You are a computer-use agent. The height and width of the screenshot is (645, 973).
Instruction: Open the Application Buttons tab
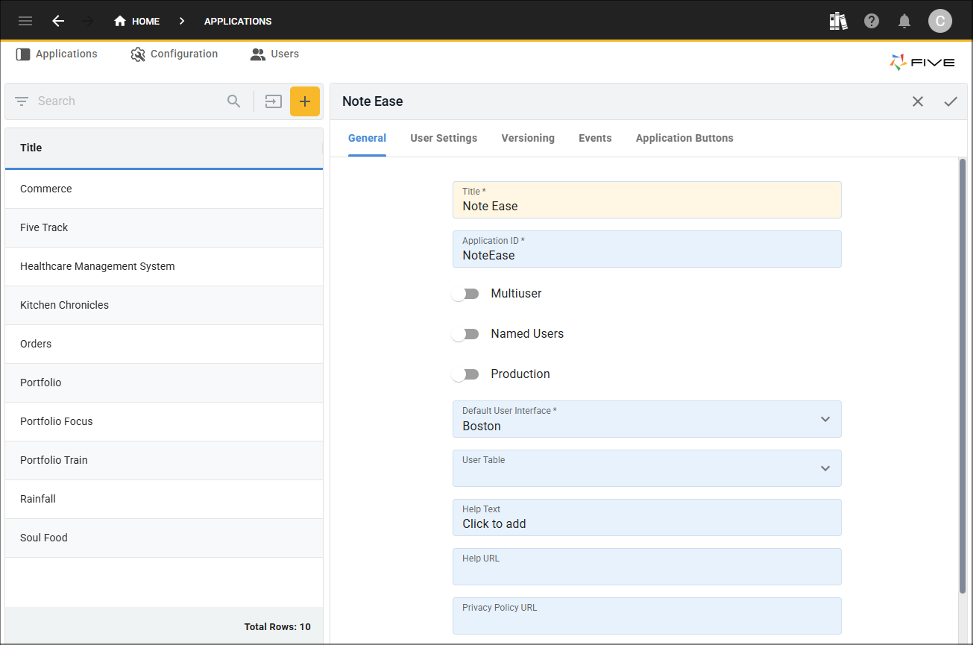pyautogui.click(x=684, y=138)
